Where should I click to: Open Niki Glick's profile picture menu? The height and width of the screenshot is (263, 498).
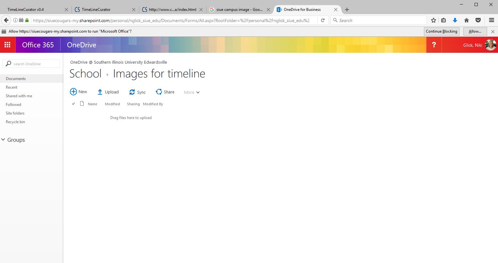point(491,45)
